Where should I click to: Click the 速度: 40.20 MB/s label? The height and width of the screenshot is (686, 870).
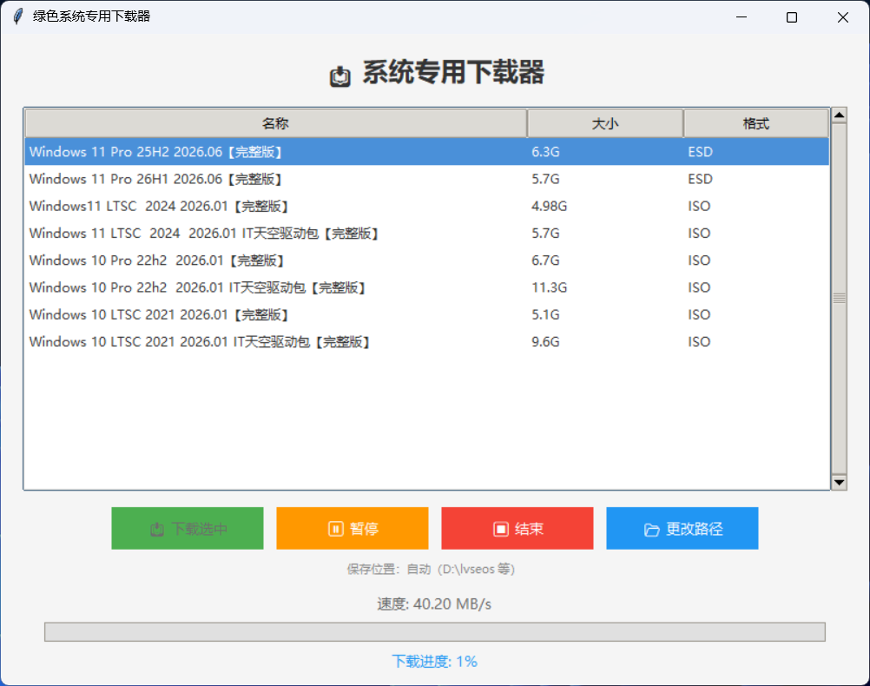click(x=434, y=604)
